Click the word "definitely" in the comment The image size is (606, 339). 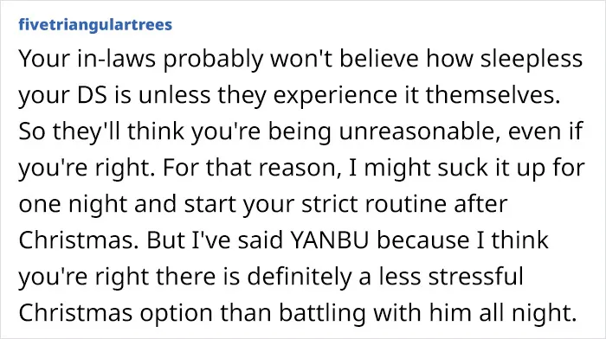tap(300, 278)
